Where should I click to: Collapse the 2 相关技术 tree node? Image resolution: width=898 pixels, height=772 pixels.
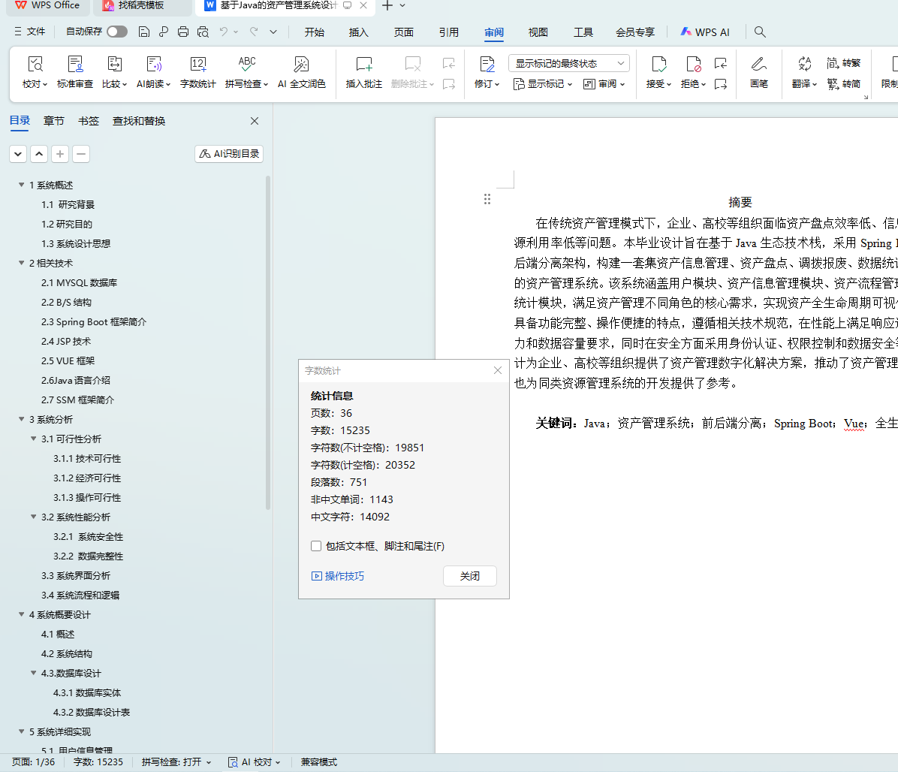point(22,264)
